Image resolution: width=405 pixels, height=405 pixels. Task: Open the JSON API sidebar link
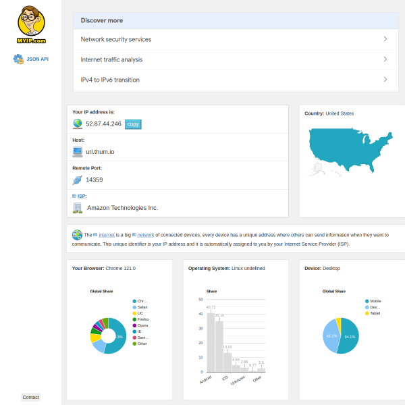(x=37, y=59)
